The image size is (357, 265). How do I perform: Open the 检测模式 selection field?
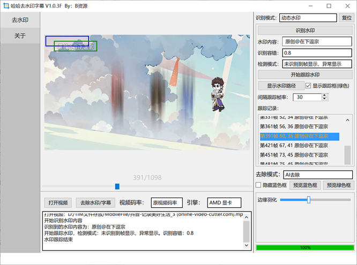pos(316,64)
